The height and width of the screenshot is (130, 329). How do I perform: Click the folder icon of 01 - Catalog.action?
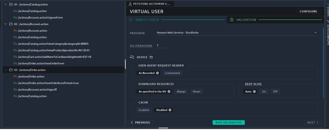coord(11,4)
